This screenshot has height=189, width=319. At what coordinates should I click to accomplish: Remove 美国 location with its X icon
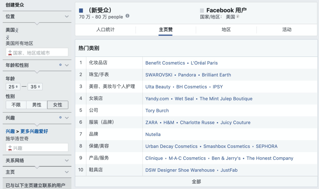point(17,30)
